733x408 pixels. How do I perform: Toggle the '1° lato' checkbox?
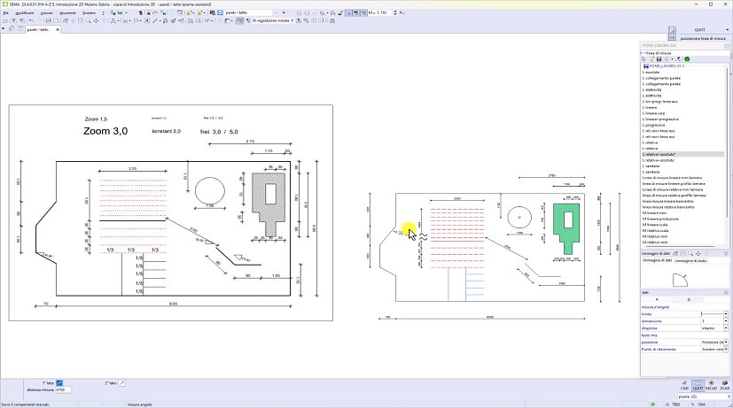(60, 381)
